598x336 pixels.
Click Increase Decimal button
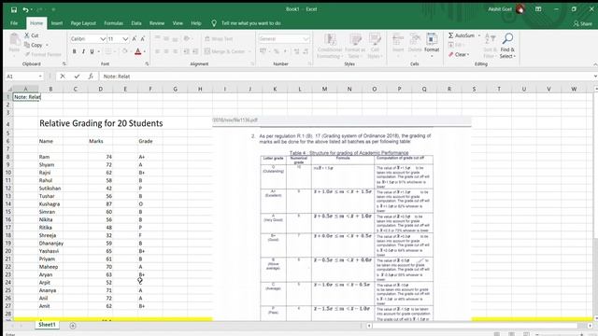(297, 51)
